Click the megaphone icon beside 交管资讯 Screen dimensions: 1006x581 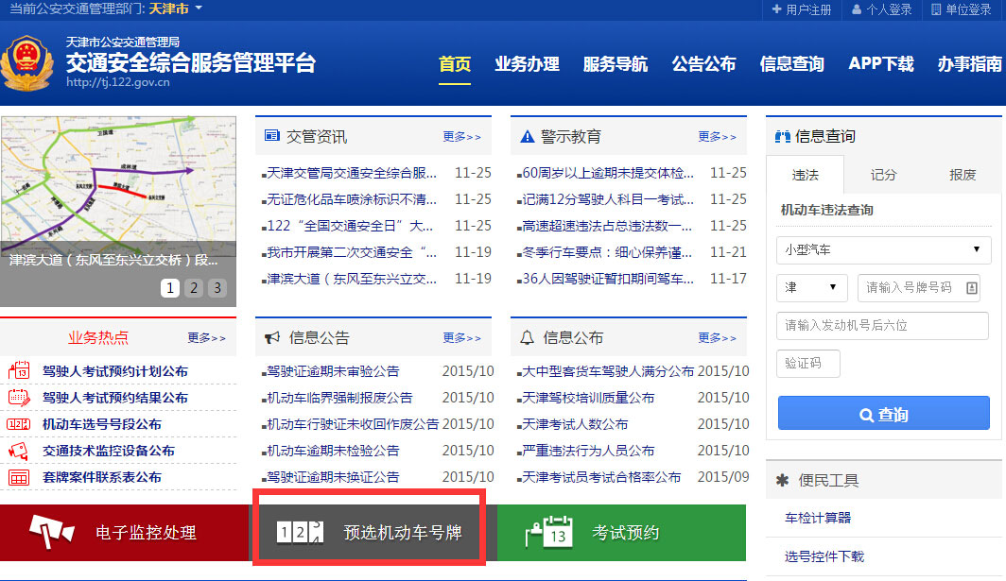pos(274,136)
